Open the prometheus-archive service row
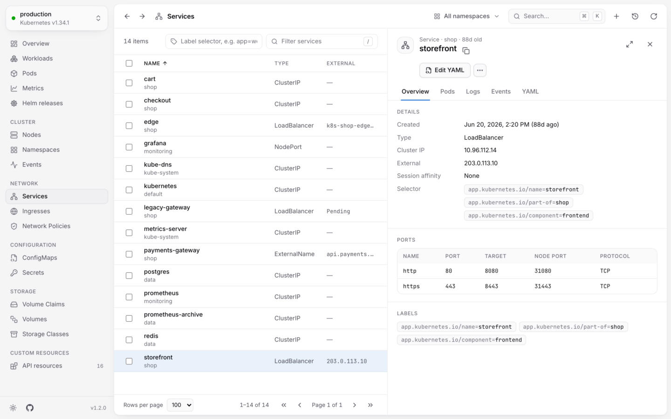Viewport: 671px width, 419px height. point(251,318)
